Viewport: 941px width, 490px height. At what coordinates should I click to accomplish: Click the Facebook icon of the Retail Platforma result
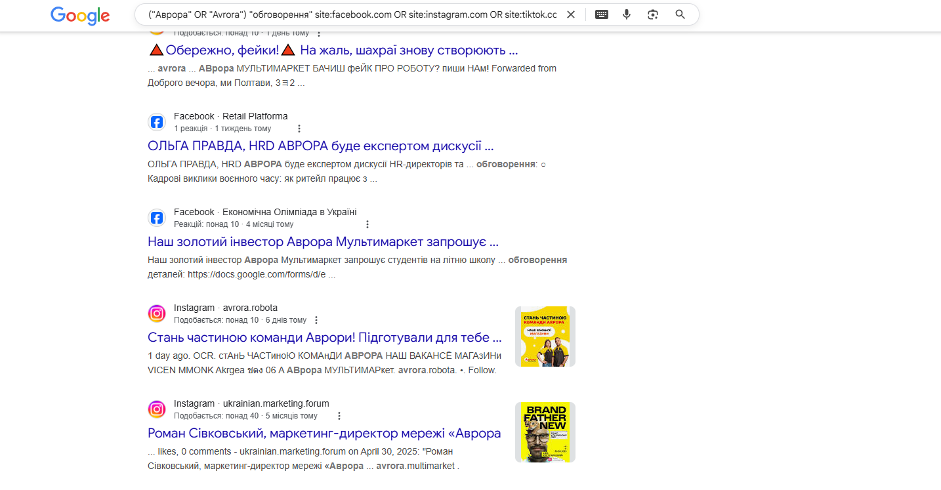[157, 122]
